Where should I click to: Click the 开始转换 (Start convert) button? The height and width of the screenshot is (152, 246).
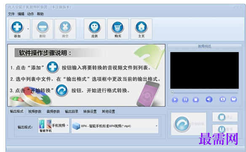pos(189,124)
